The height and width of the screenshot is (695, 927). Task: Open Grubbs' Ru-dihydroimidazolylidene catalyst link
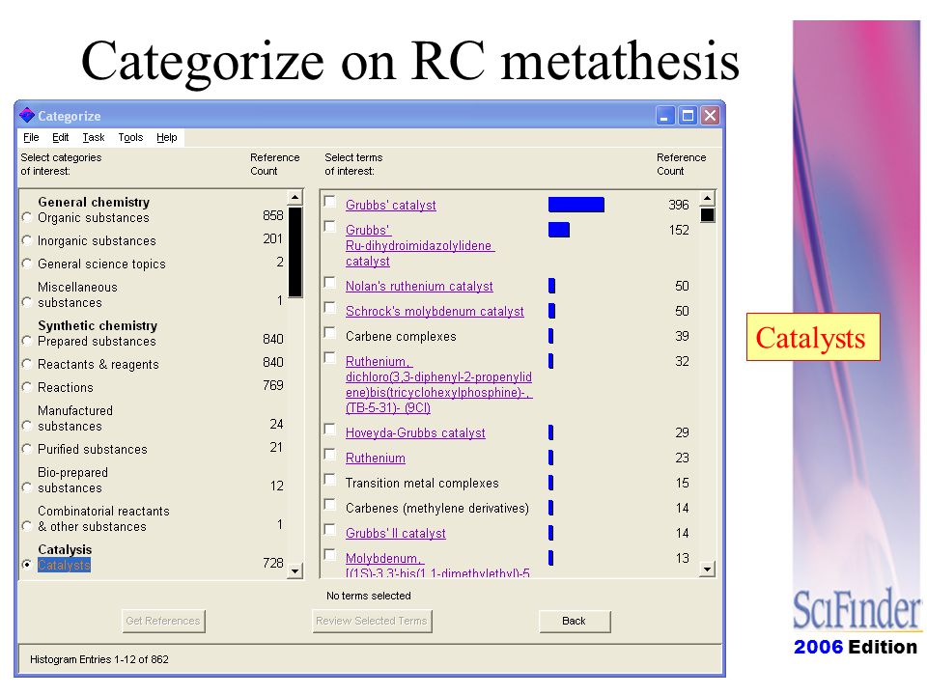420,245
